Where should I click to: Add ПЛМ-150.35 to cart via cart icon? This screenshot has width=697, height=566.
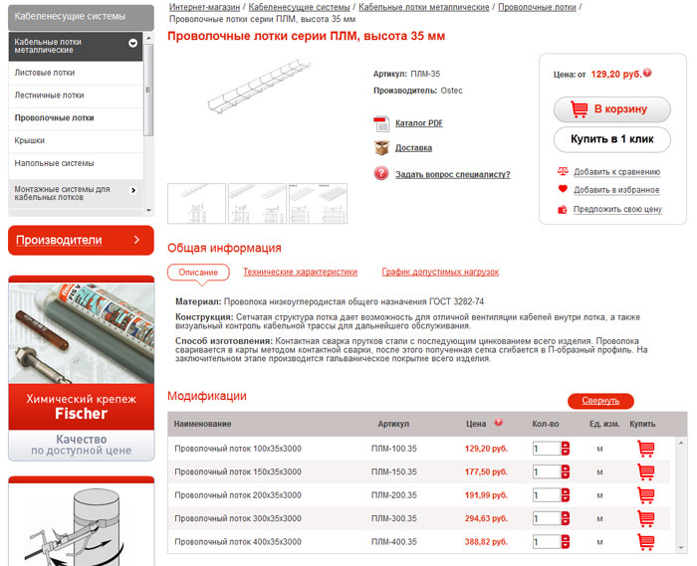point(645,472)
